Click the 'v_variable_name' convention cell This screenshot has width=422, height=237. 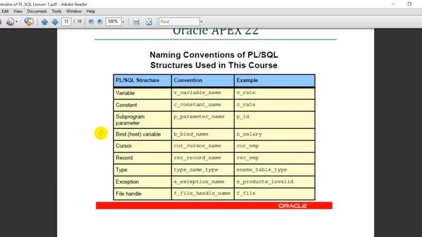click(x=202, y=93)
